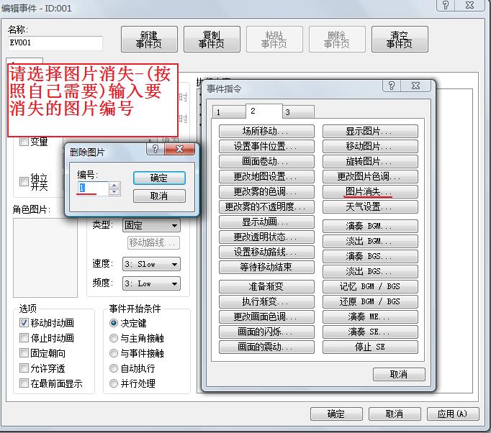The width and height of the screenshot is (491, 433).
Task: Click the help icon of 编辑事件 window
Action: pyautogui.click(x=445, y=5)
